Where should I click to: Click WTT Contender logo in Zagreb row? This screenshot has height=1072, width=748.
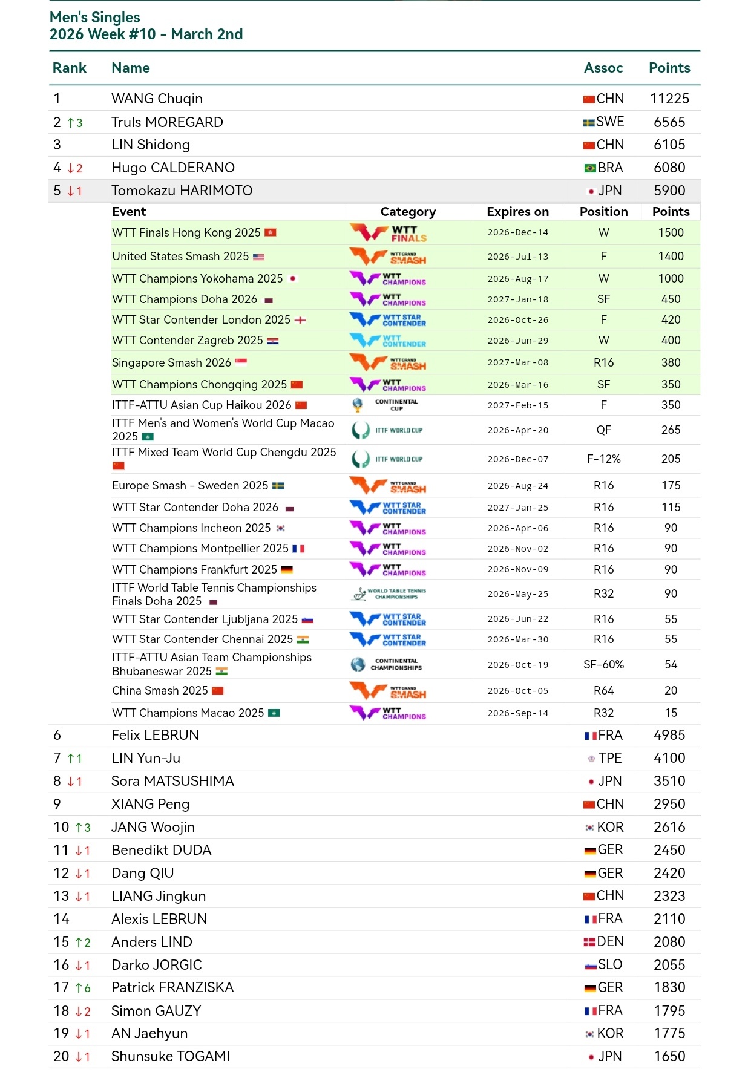388,341
